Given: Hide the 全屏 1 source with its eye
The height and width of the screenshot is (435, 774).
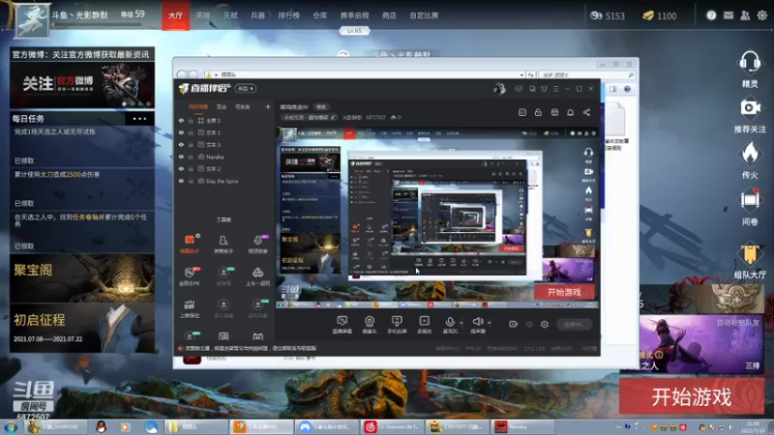Looking at the screenshot, I should pos(181,120).
